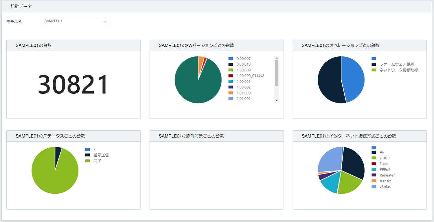This screenshot has width=434, height=222.
Task: Toggle v6plus legend label
Action: (x=385, y=187)
